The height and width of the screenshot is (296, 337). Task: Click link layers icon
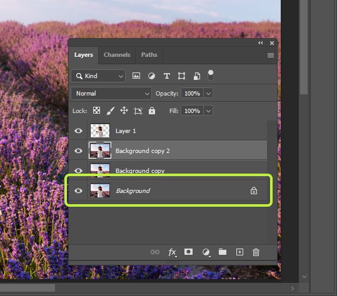[155, 252]
